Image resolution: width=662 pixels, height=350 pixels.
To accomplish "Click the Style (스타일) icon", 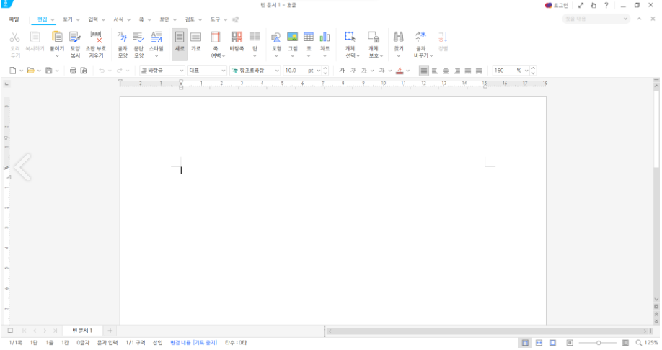I will pos(156,37).
